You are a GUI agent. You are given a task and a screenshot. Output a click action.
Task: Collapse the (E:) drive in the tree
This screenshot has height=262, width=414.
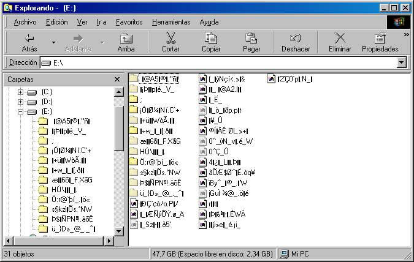(x=20, y=111)
